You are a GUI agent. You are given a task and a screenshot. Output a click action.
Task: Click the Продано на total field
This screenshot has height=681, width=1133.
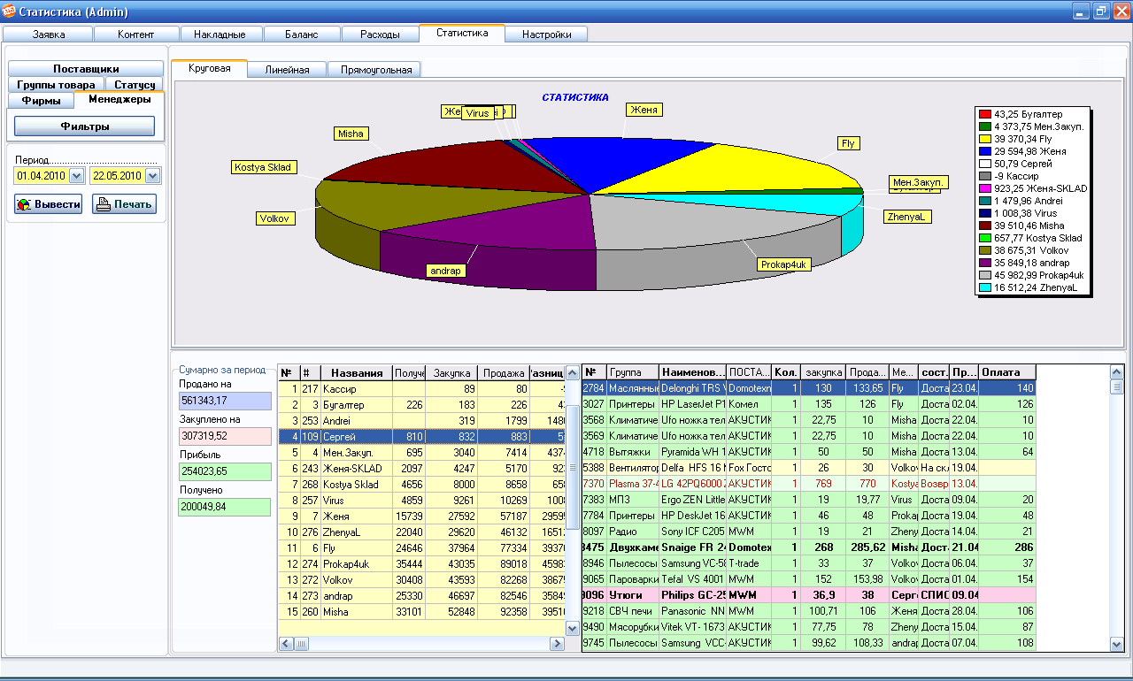tap(225, 401)
